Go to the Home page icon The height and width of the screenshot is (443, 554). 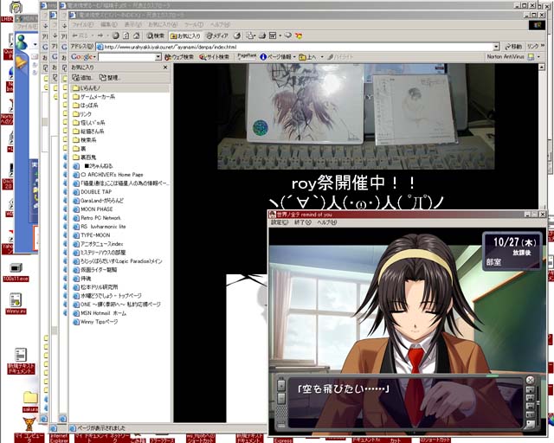[x=137, y=35]
